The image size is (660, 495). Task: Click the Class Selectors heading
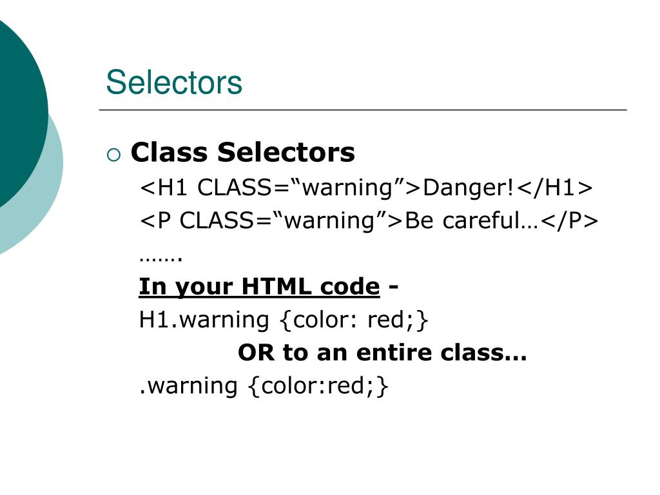(x=243, y=152)
